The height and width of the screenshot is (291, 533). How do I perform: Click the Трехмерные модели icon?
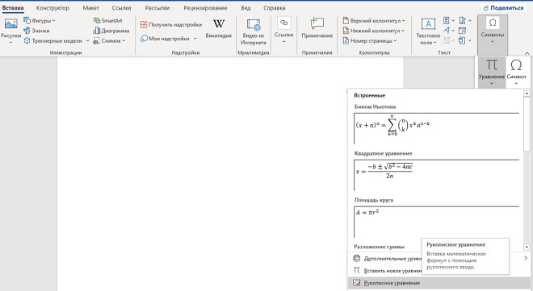point(27,40)
